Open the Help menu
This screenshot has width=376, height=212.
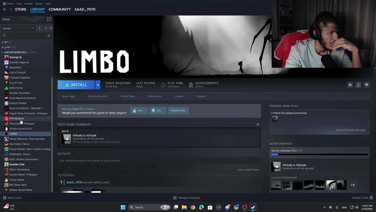(48, 4)
